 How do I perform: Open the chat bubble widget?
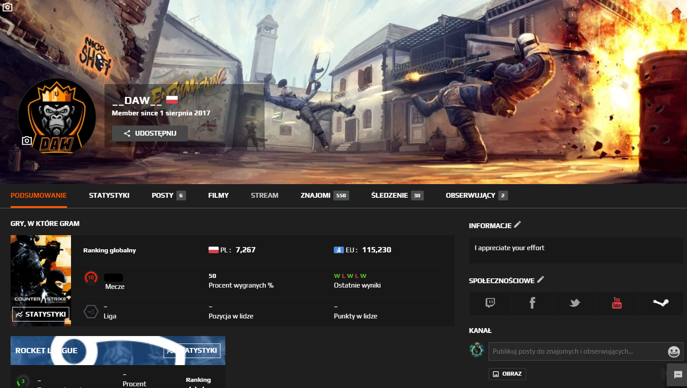(x=677, y=375)
